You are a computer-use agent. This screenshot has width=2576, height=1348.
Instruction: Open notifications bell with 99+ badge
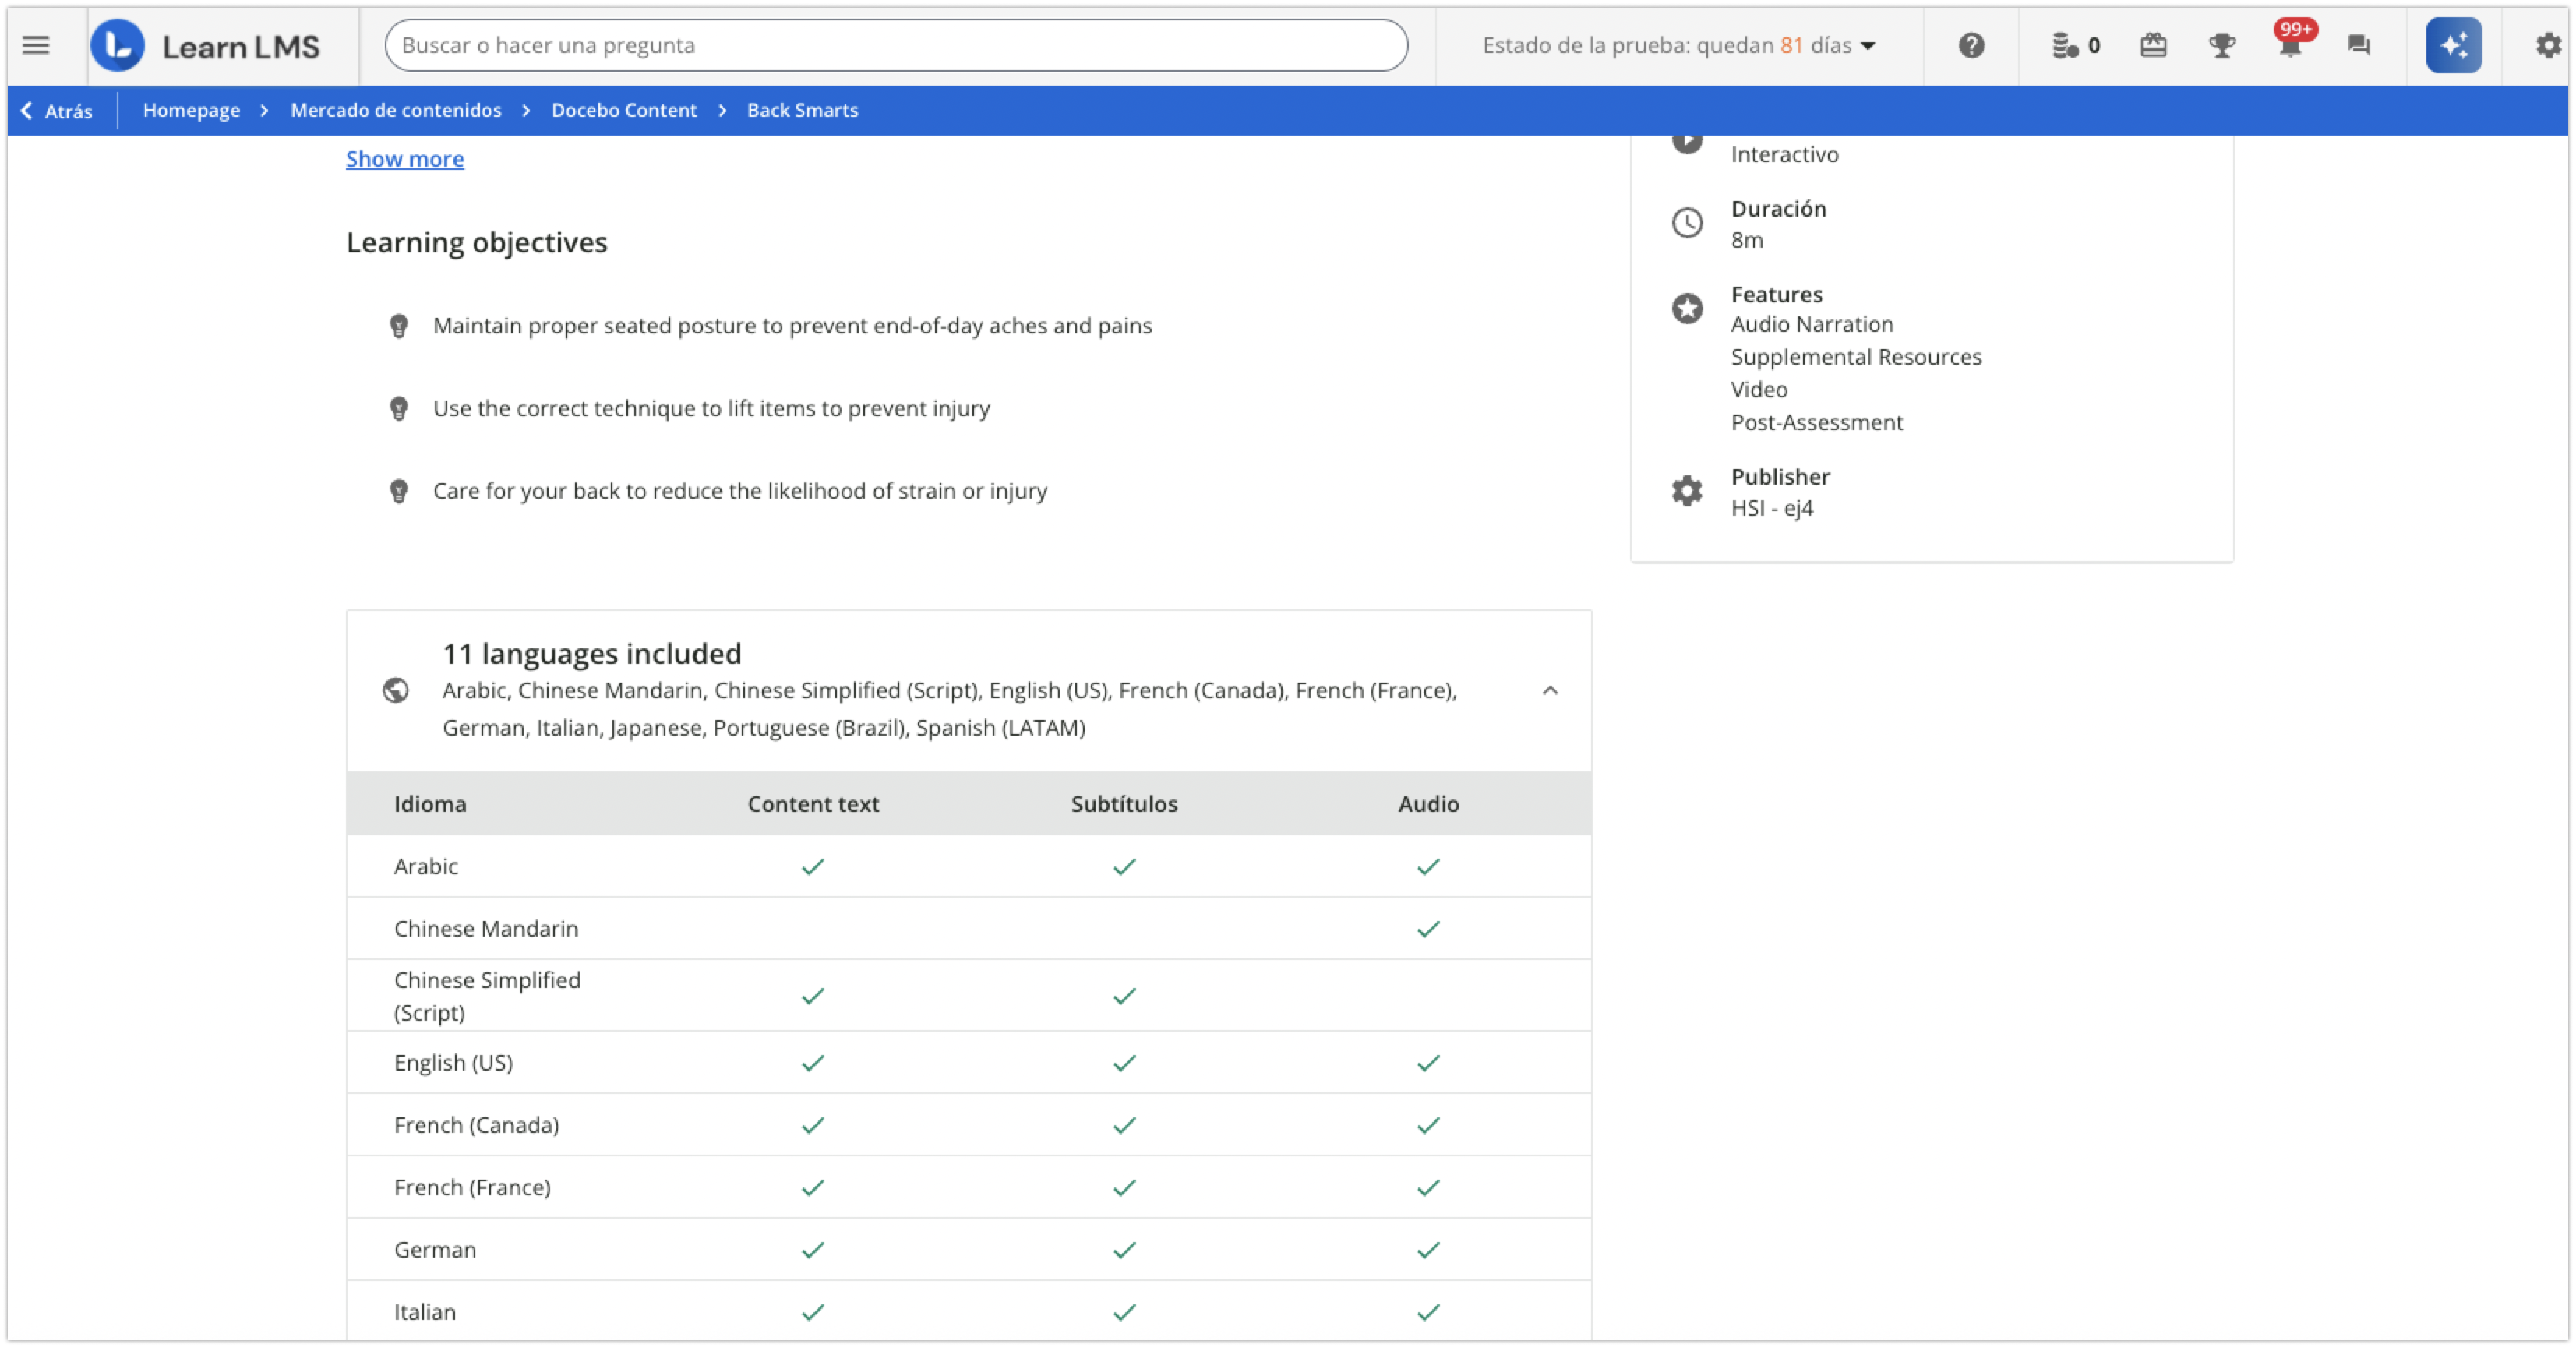point(2290,45)
